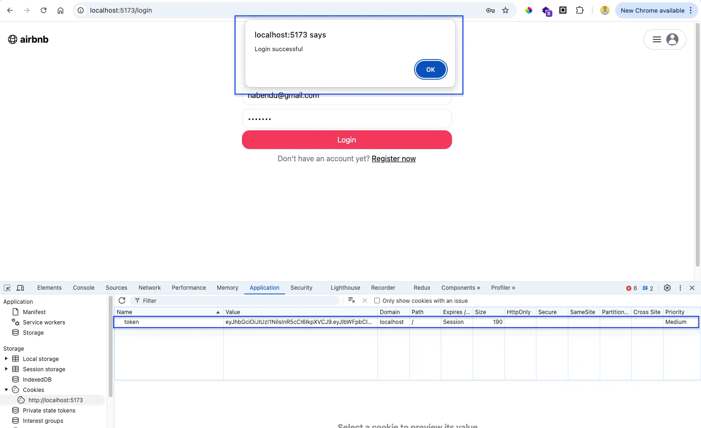
Task: Open the React Components tab
Action: coord(460,288)
